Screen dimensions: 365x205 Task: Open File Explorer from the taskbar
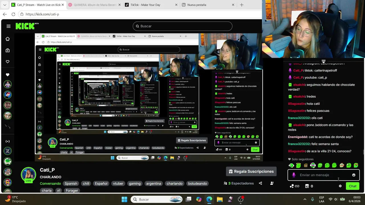220,199
